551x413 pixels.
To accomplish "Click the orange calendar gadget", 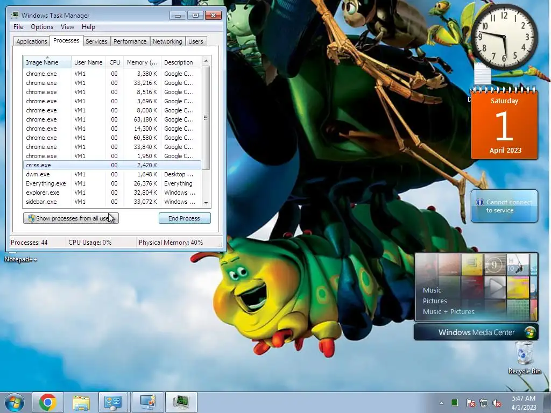I will pyautogui.click(x=504, y=124).
